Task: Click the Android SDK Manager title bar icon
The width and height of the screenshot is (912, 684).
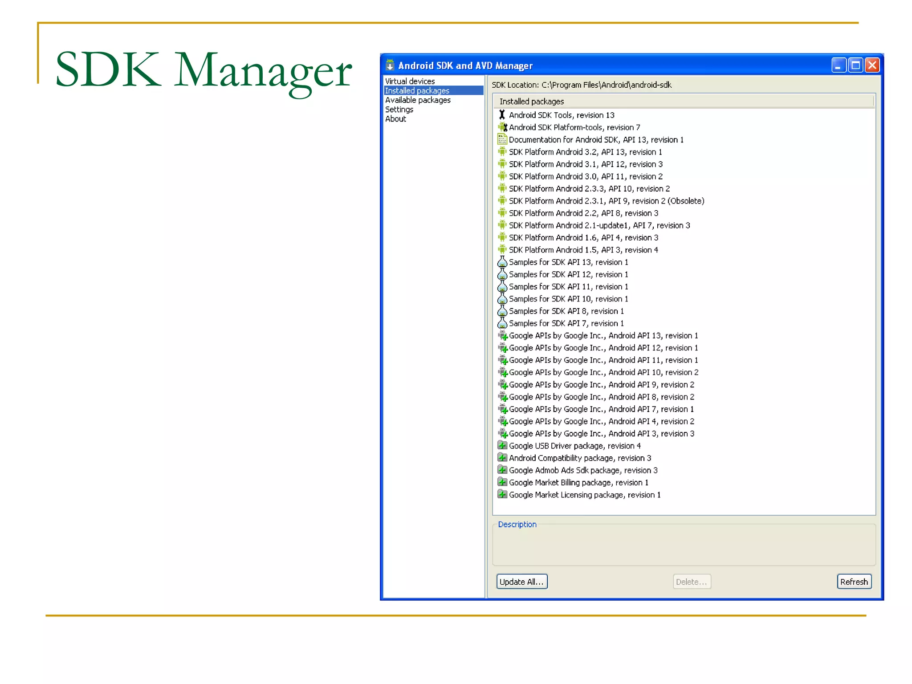Action: [x=390, y=65]
